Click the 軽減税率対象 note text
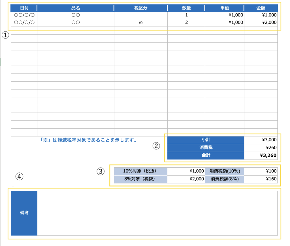The height and width of the screenshot is (246, 290). (x=88, y=140)
